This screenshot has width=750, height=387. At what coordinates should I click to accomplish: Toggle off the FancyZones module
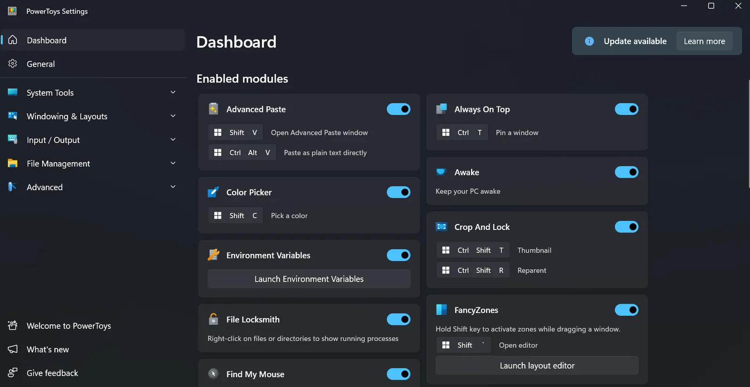click(626, 310)
